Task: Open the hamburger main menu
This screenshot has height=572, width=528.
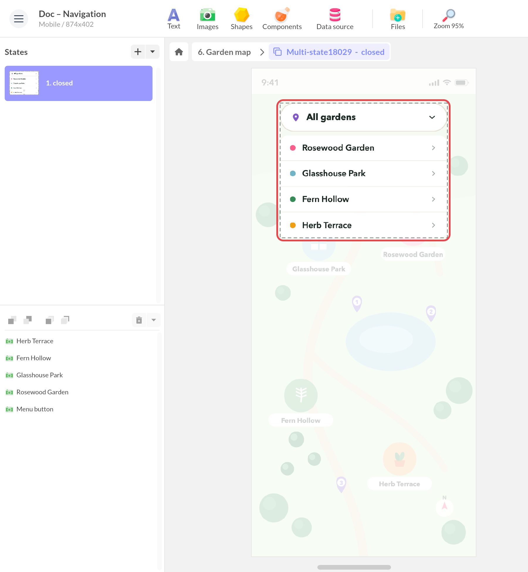Action: [x=19, y=19]
